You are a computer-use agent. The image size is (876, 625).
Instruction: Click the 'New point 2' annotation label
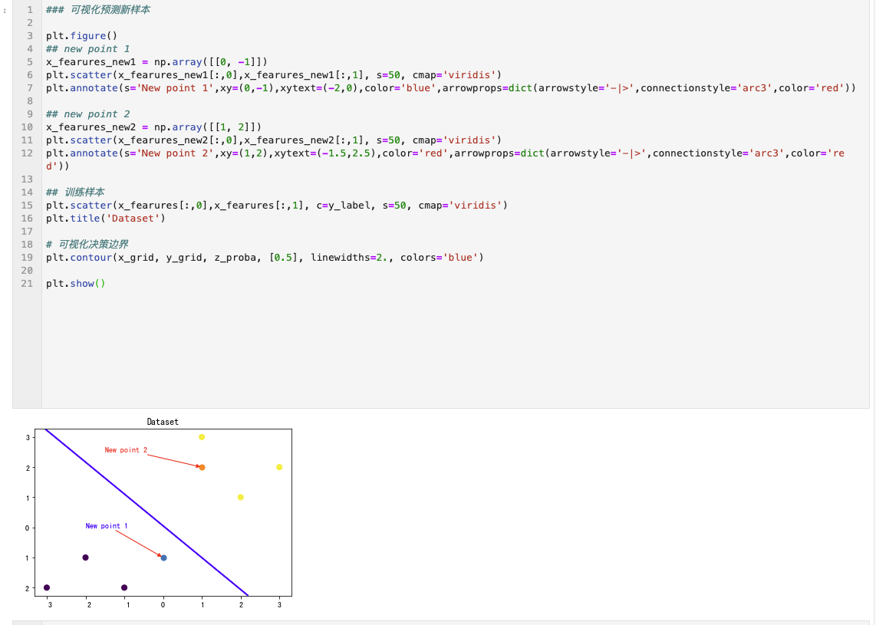tap(126, 449)
